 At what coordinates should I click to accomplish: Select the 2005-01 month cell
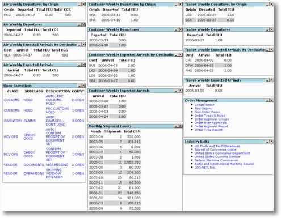point(96,162)
